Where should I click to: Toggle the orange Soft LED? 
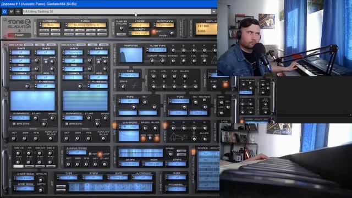pyautogui.click(x=154, y=32)
